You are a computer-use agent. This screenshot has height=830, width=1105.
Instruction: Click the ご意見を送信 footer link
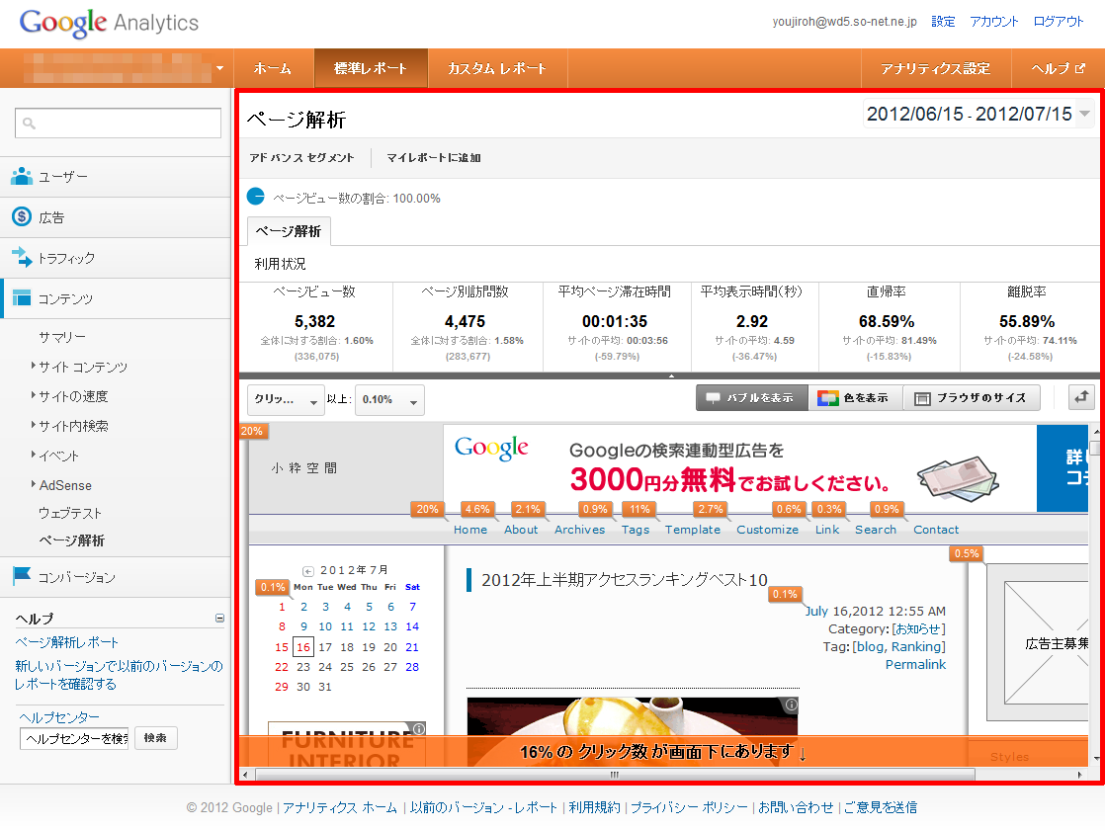click(881, 807)
